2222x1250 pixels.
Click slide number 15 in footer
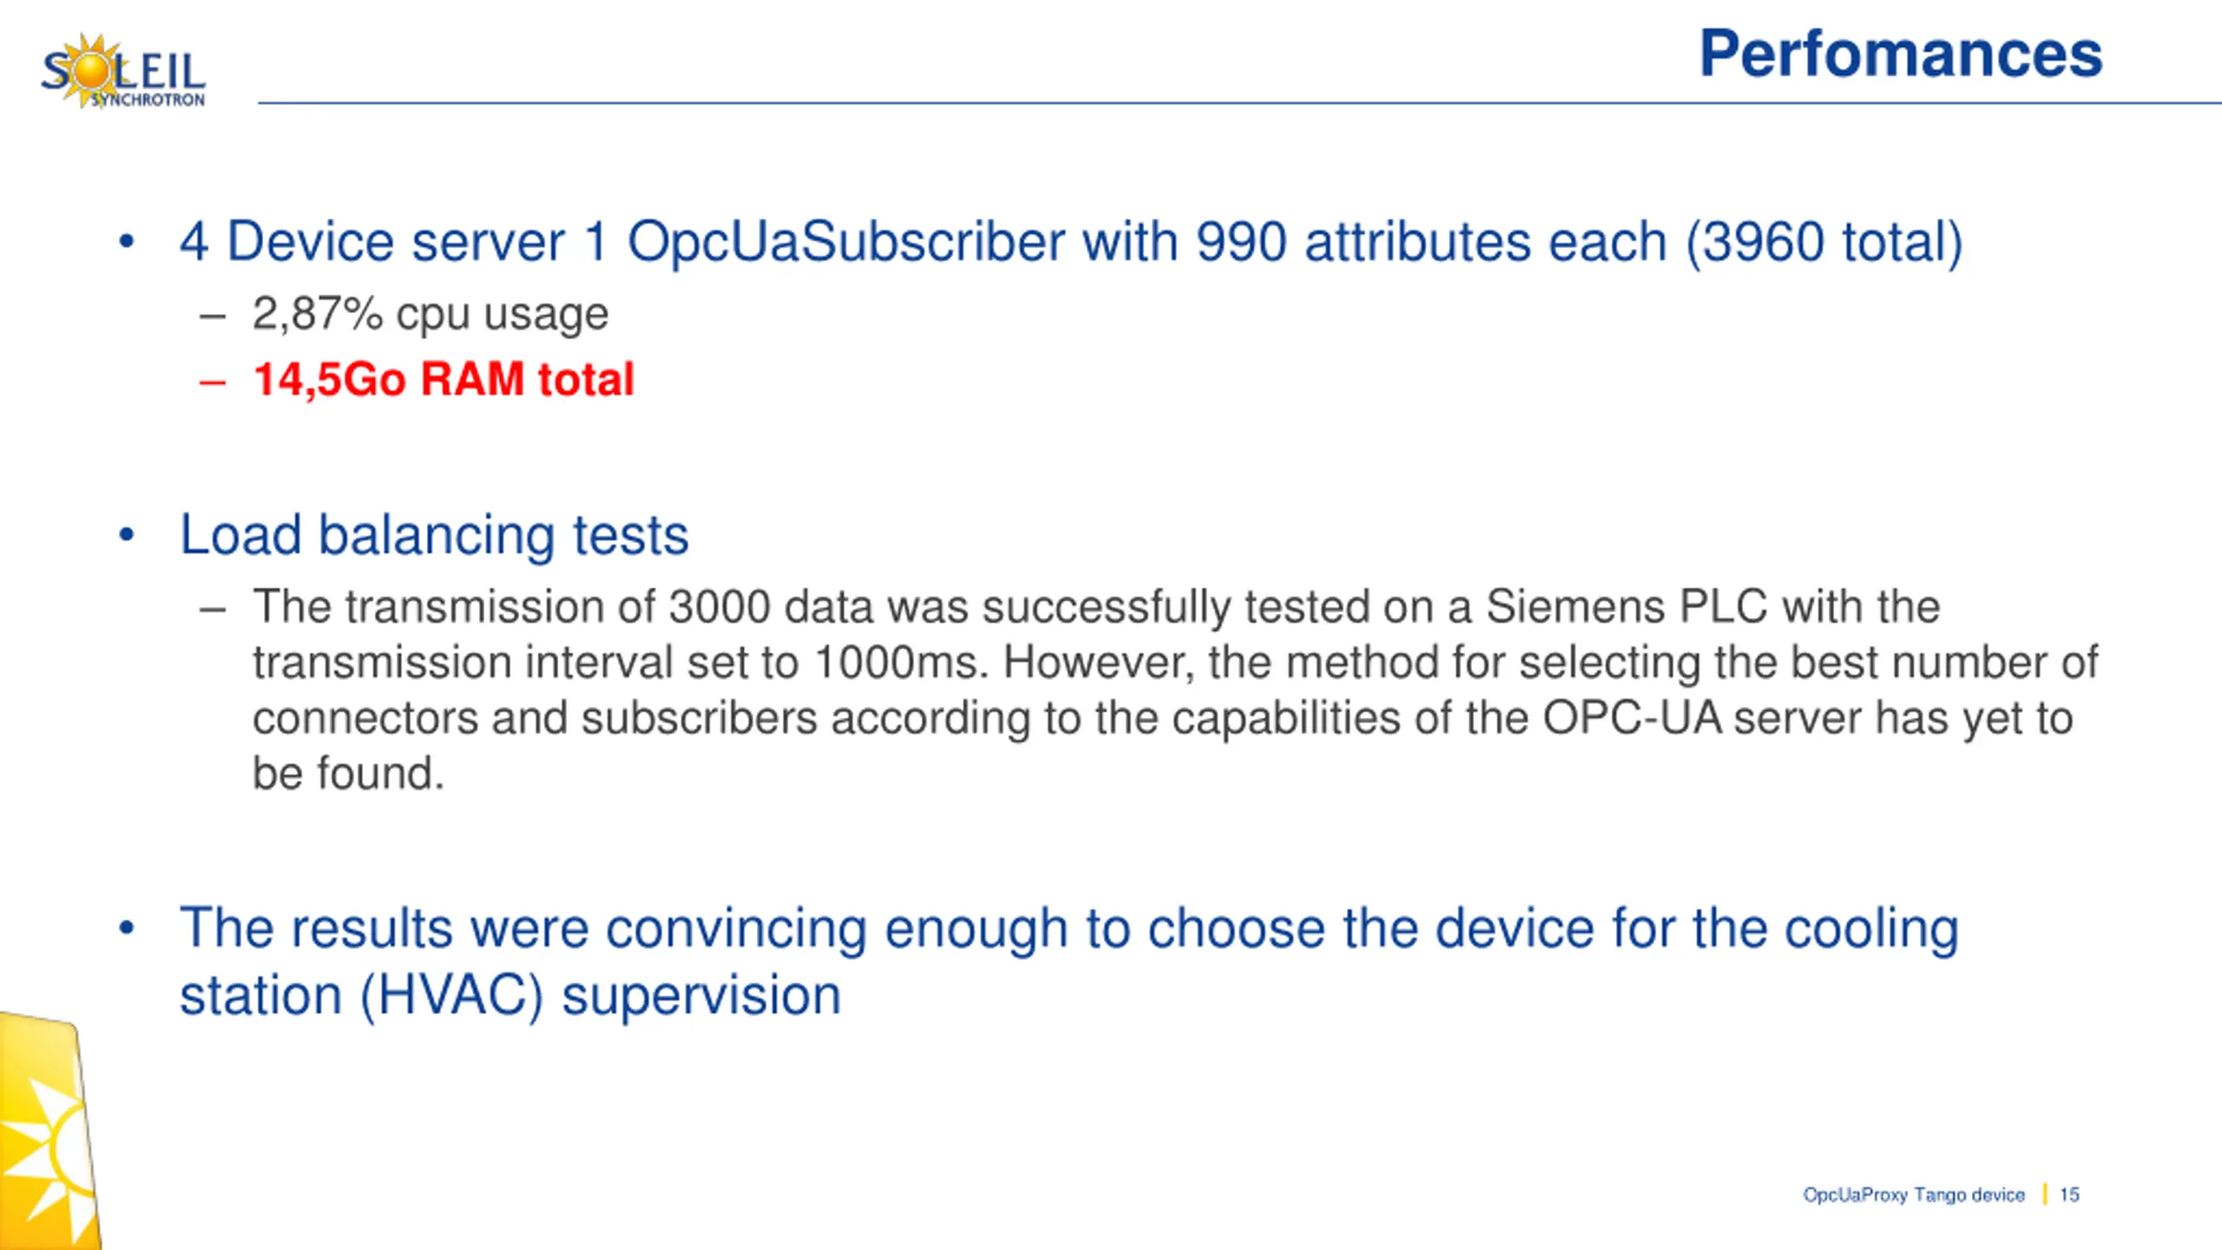[x=2069, y=1194]
